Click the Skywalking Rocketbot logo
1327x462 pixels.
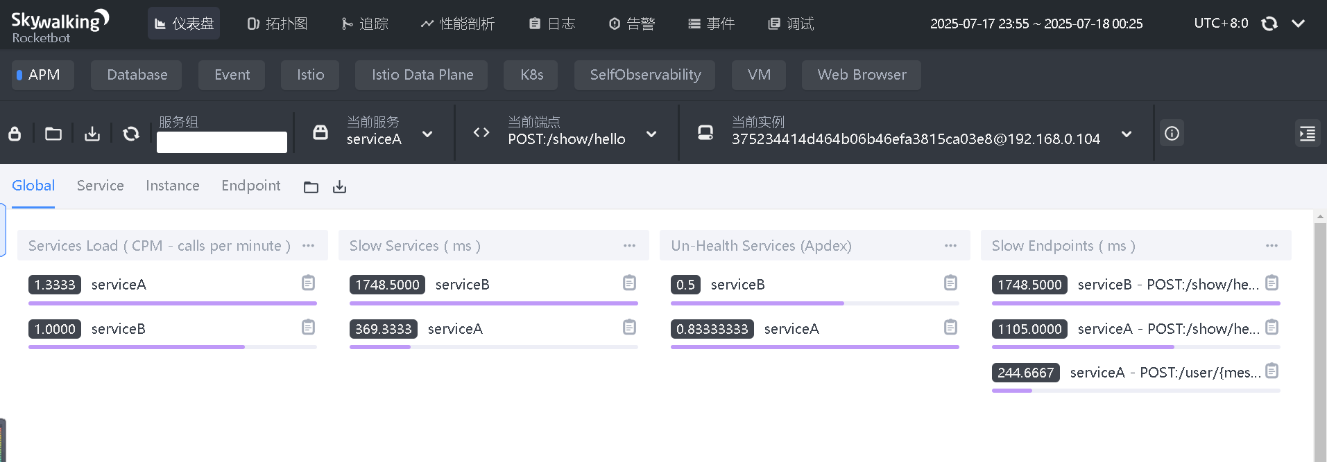click(60, 26)
